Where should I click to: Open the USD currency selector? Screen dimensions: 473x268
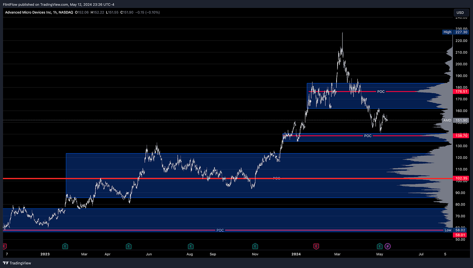coord(461,12)
